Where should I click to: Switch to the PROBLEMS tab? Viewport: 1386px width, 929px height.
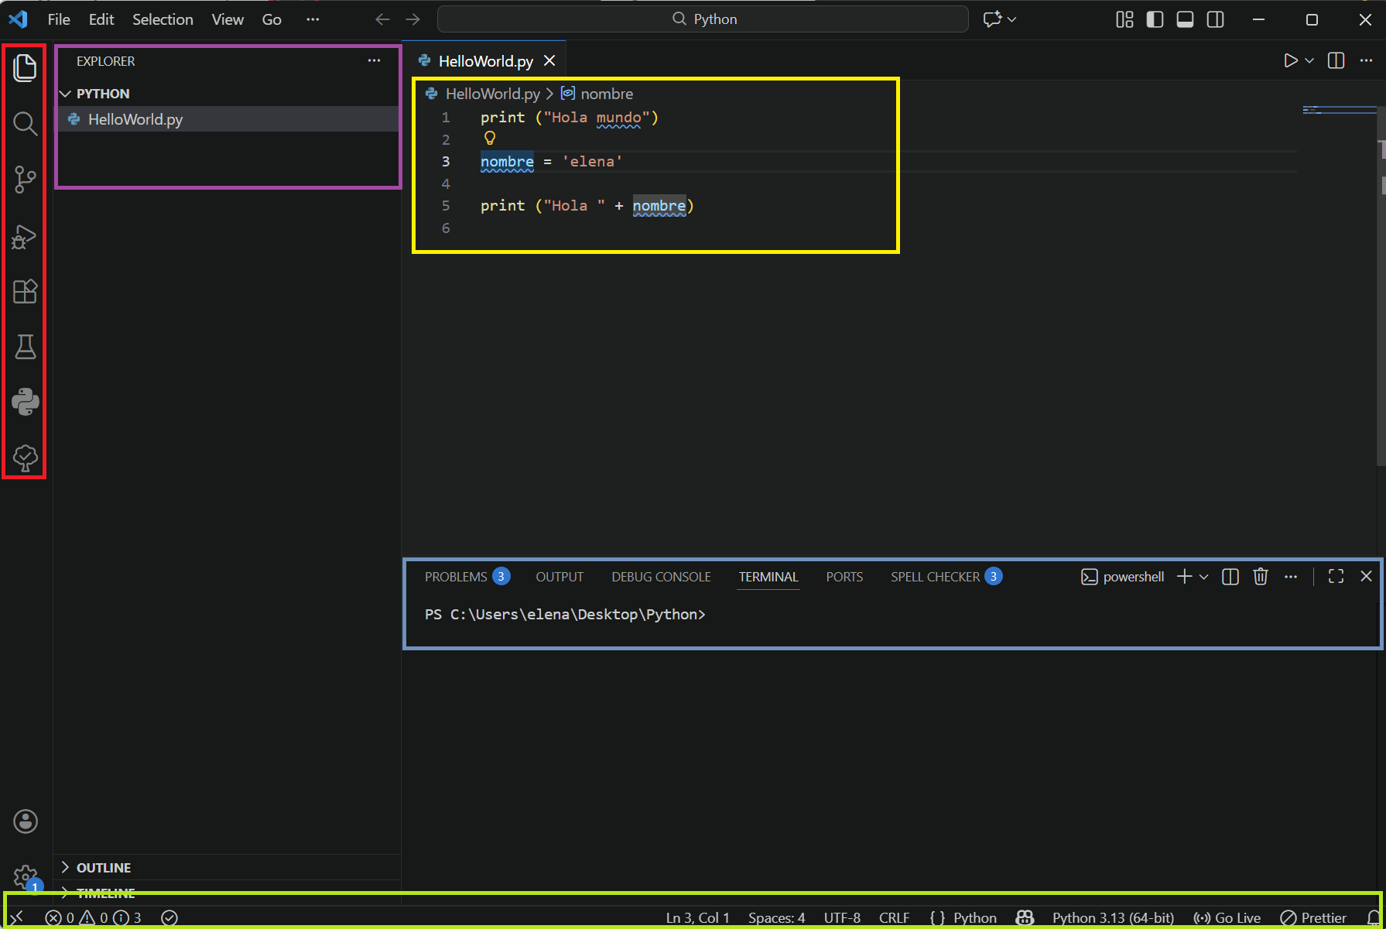[456, 577]
